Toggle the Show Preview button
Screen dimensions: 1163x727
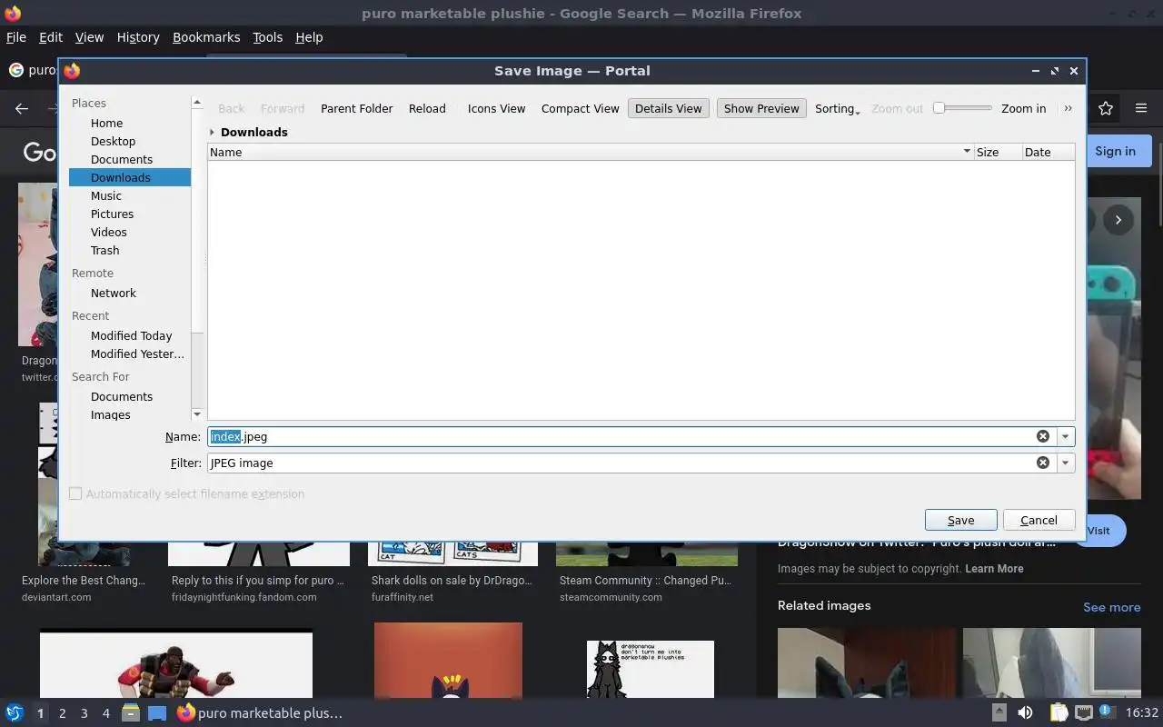coord(761,108)
